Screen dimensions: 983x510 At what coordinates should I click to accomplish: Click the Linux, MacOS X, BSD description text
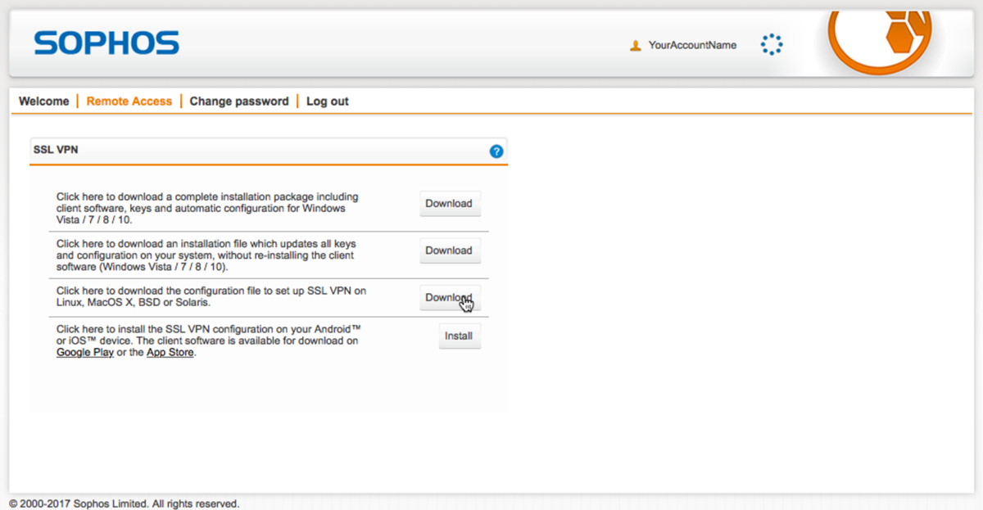pos(211,296)
